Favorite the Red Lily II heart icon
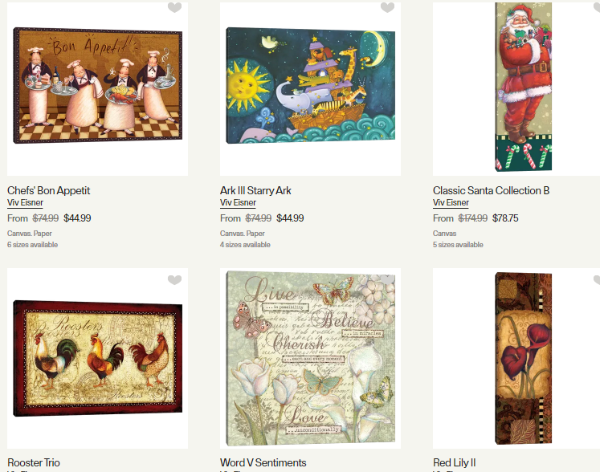The image size is (600, 472). 598,280
